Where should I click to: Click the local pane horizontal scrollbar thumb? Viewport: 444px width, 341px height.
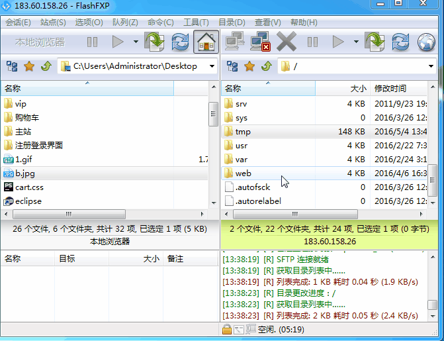point(69,214)
